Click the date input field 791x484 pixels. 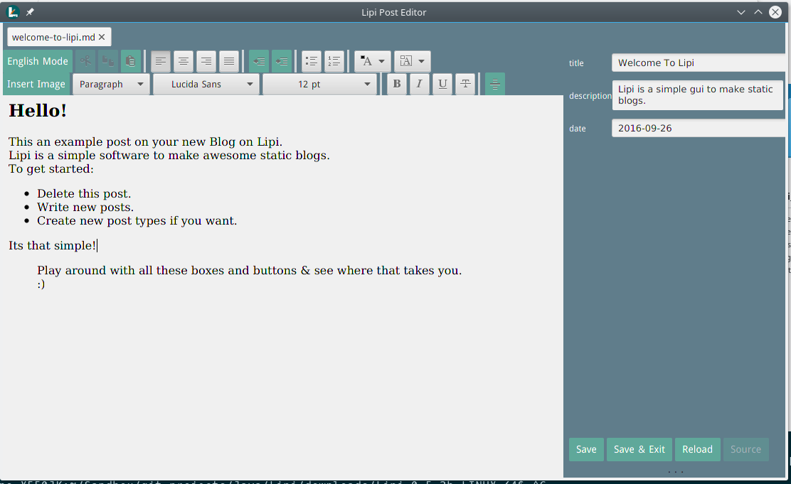click(699, 128)
